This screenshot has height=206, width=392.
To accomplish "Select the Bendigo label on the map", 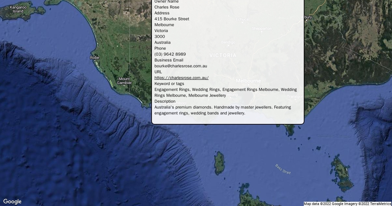I will click(x=228, y=43).
